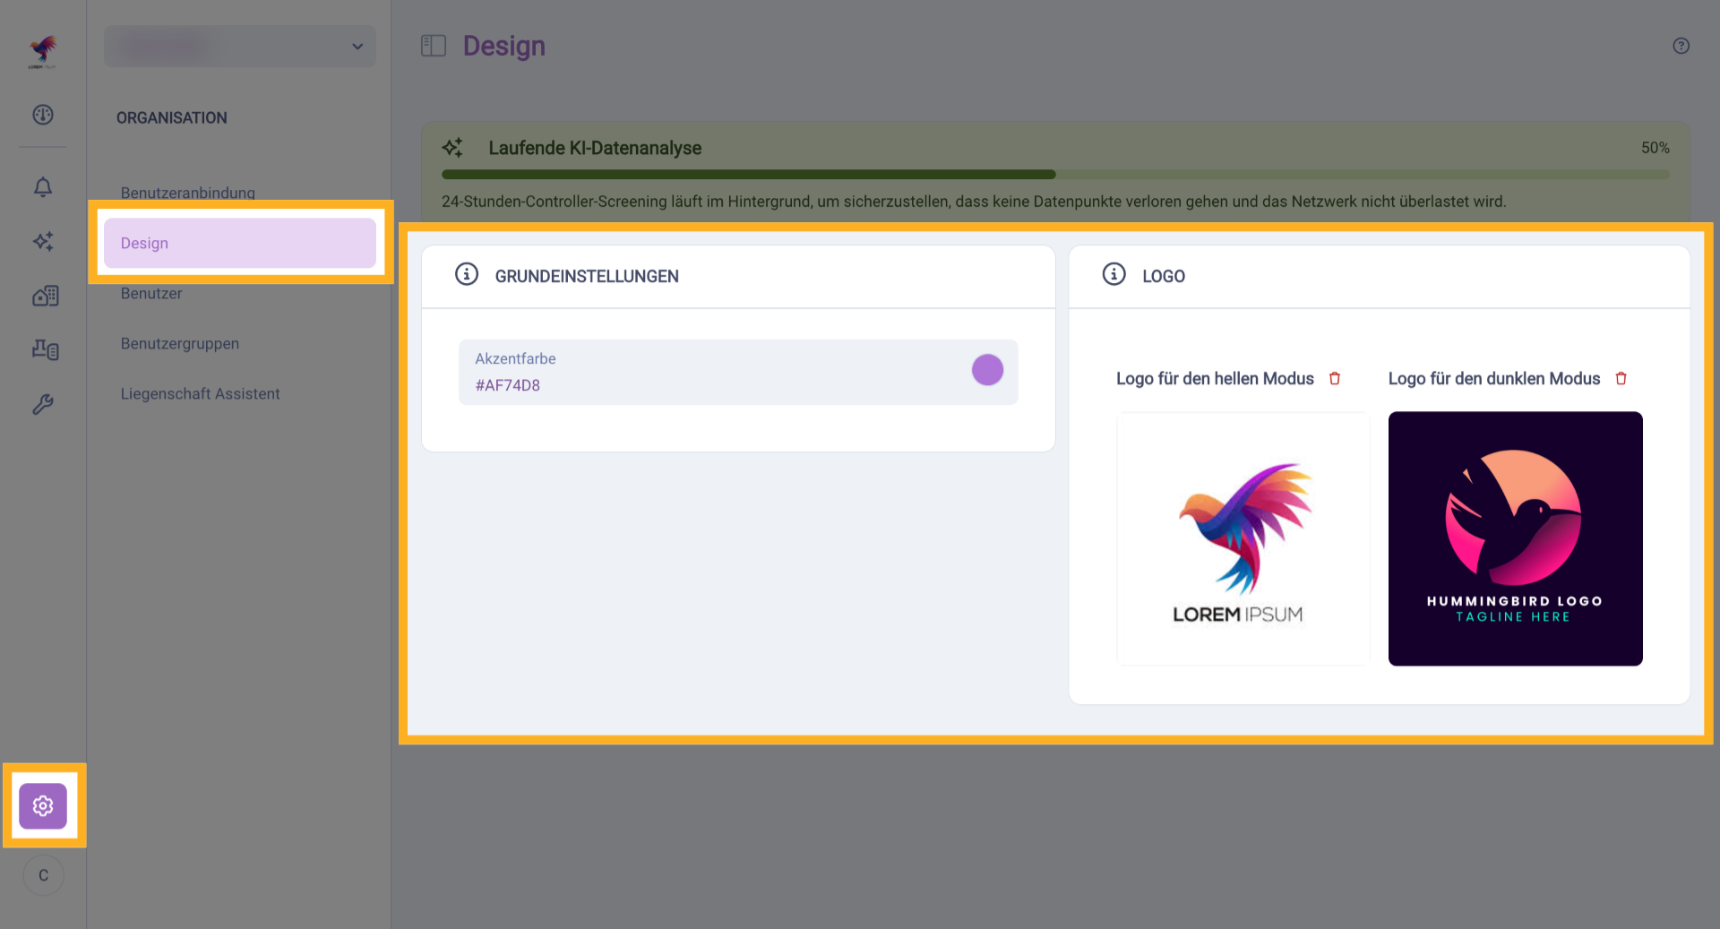Delete the light mode logo
This screenshot has height=929, width=1720.
(1335, 379)
